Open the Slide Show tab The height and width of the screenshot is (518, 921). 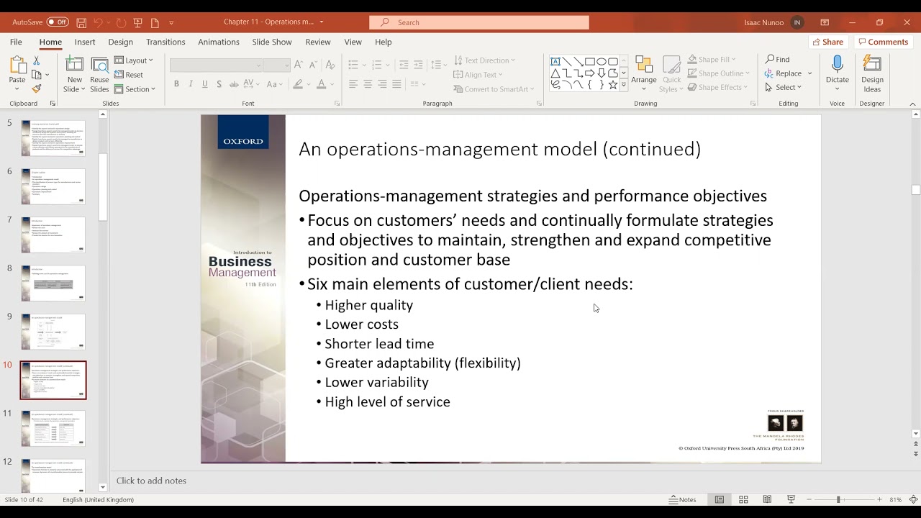coord(272,42)
